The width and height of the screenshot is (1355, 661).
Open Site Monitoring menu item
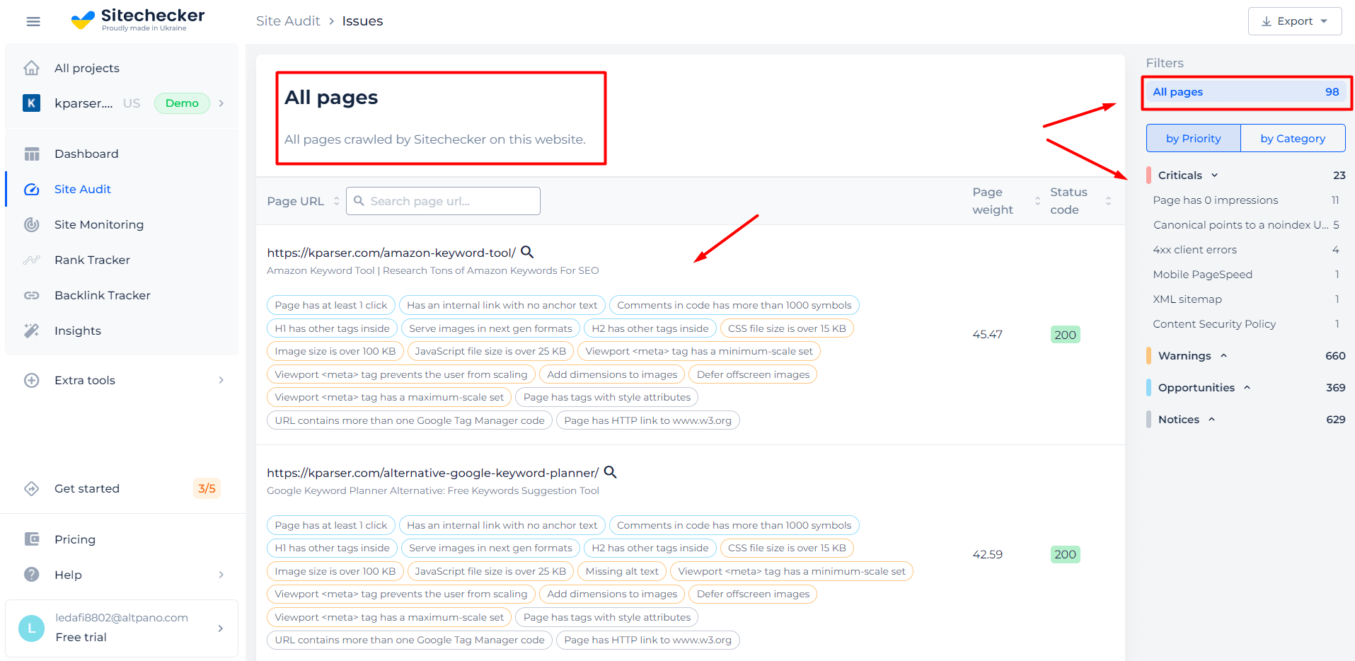click(x=99, y=224)
